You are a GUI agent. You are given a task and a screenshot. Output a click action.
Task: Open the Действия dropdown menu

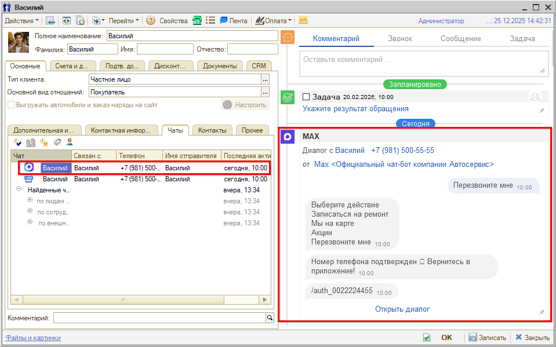[x=21, y=20]
